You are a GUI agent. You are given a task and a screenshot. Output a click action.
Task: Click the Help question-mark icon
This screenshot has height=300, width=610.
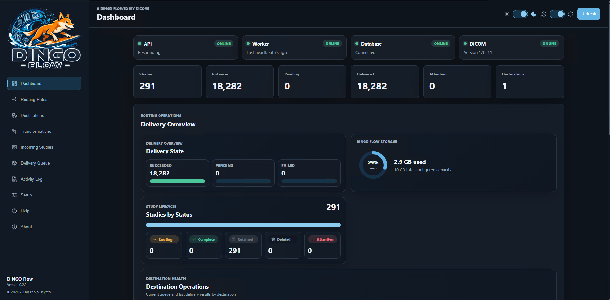tap(14, 211)
